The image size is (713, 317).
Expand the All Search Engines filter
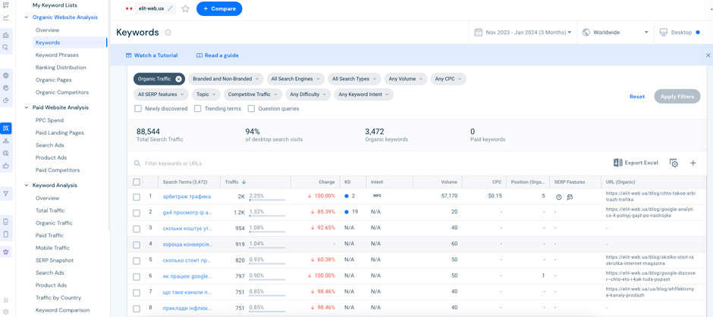pos(296,79)
